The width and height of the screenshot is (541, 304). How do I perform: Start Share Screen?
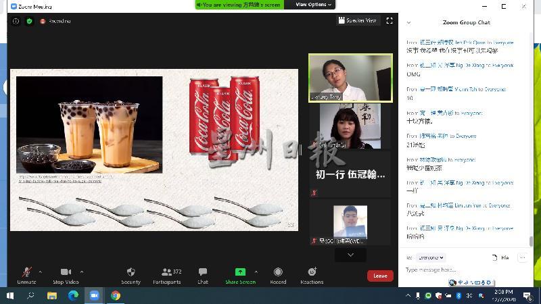coord(240,276)
